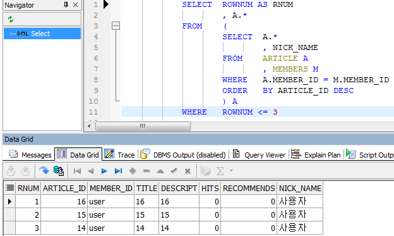Click the RECOMMENDS column header
Screen dimensions: 394x236
point(249,188)
